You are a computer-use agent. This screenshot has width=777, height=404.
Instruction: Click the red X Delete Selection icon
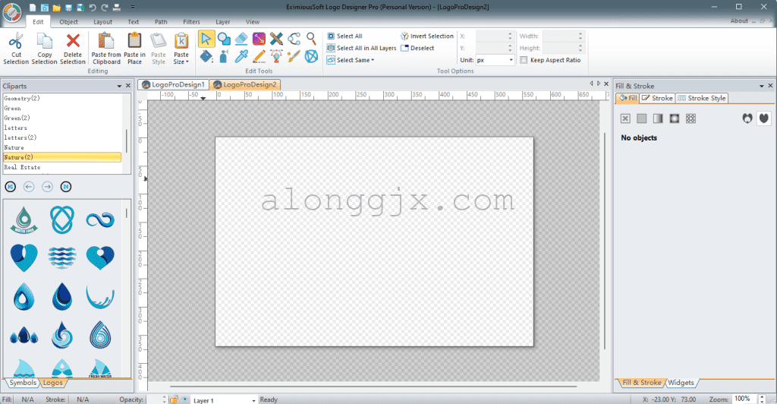pyautogui.click(x=73, y=41)
